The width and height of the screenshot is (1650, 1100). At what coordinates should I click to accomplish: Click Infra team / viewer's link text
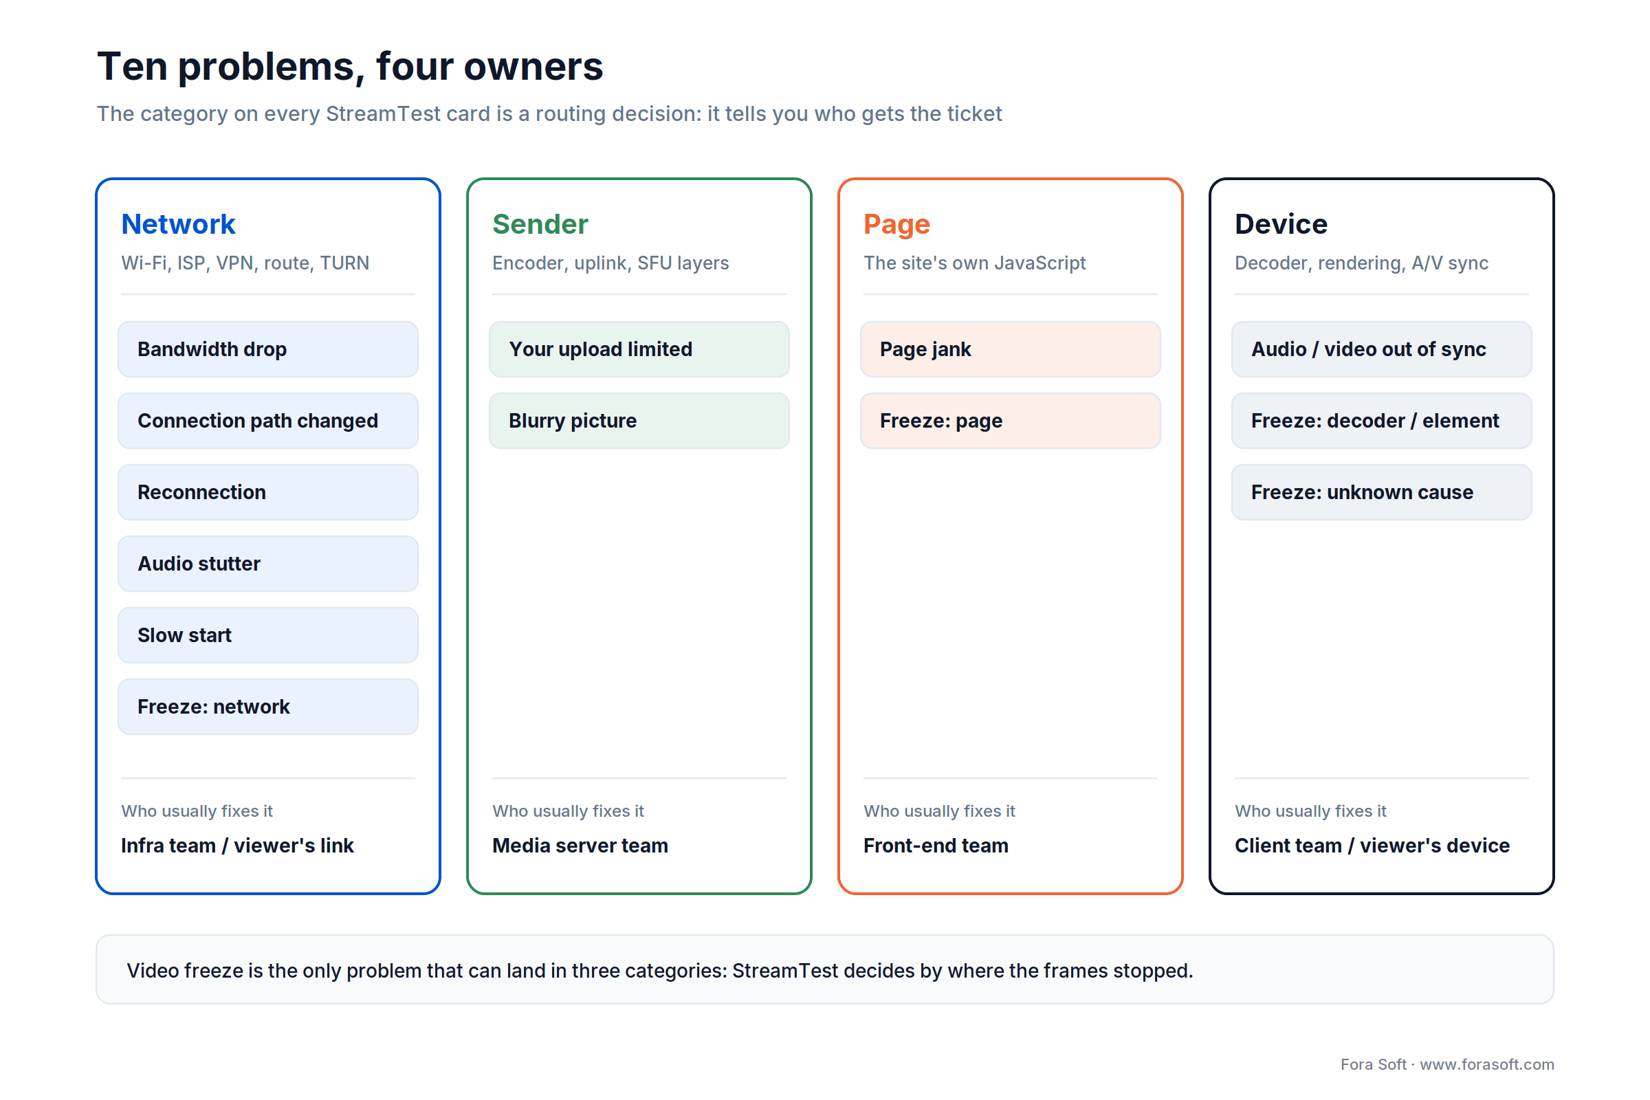pyautogui.click(x=237, y=846)
